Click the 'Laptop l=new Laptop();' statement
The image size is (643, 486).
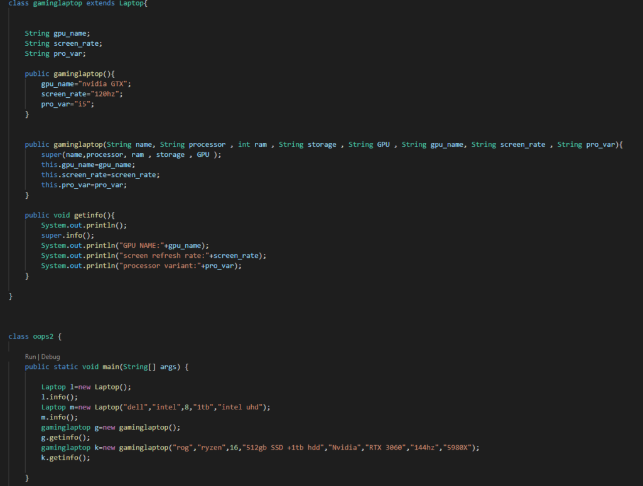tap(85, 387)
